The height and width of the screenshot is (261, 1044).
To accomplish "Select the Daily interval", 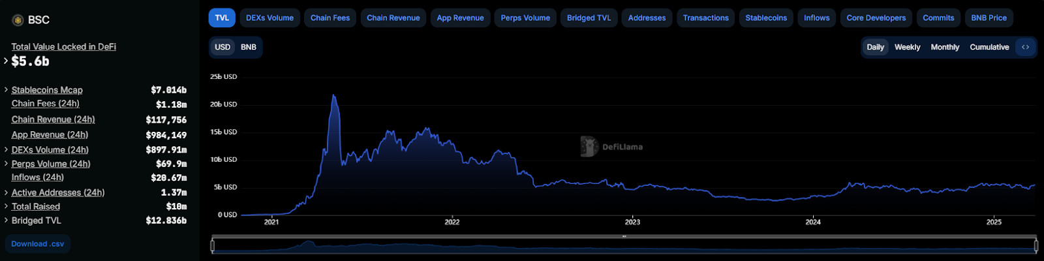I will (875, 47).
